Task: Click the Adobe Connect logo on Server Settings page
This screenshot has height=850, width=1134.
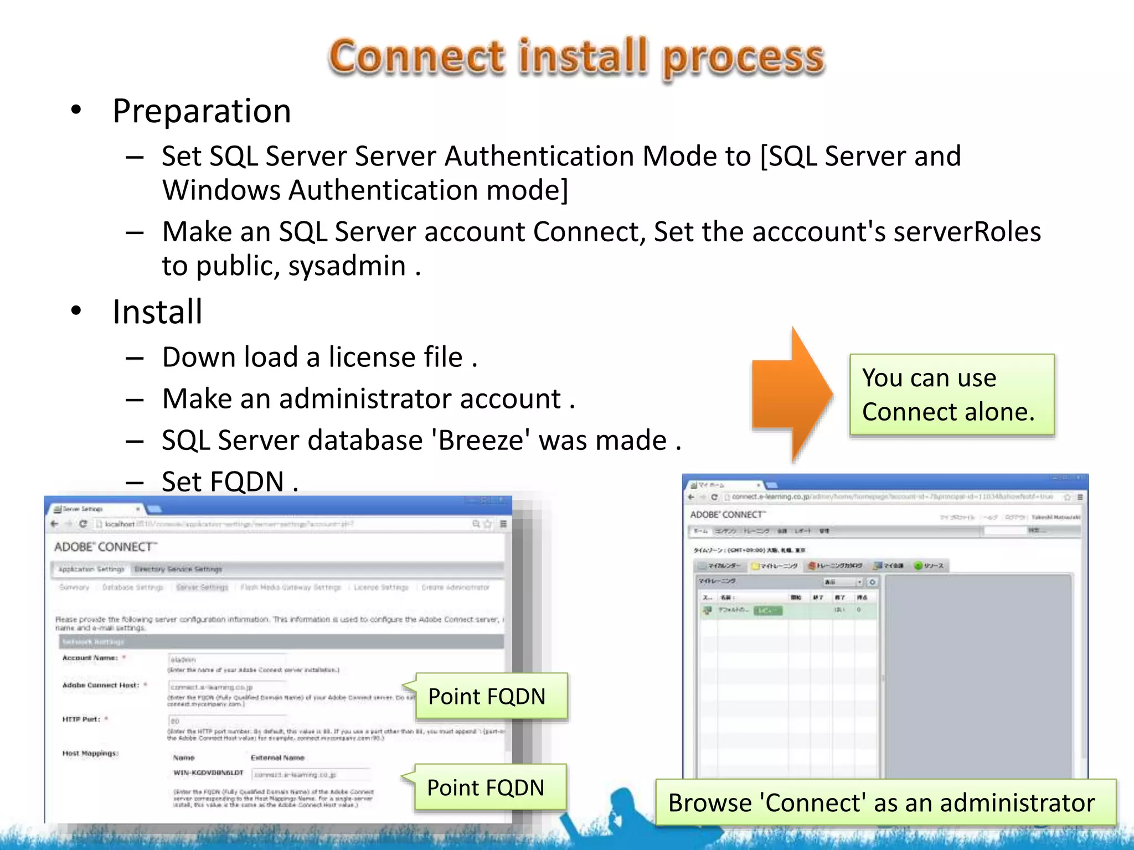Action: [x=106, y=547]
